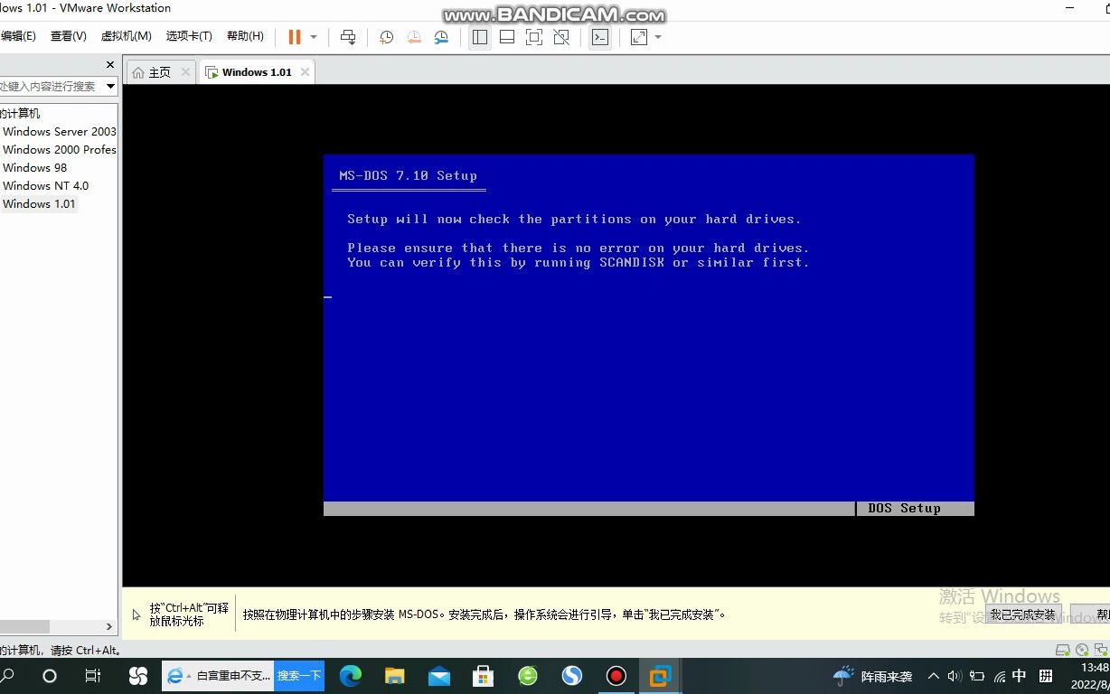
Task: Suspend the virtual machine
Action: pos(293,37)
